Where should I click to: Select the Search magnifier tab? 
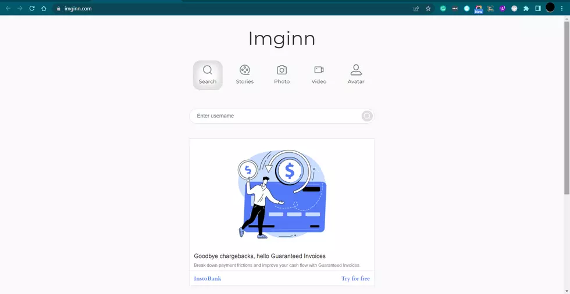pyautogui.click(x=208, y=75)
